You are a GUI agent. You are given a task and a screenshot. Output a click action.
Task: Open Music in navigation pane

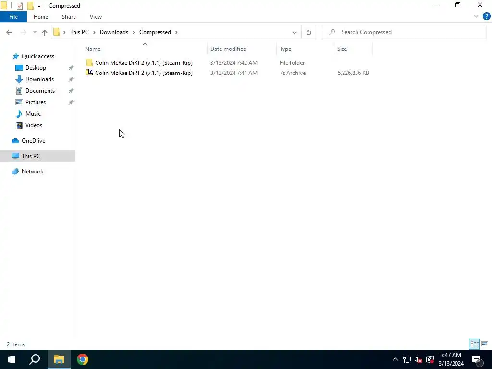pos(33,114)
